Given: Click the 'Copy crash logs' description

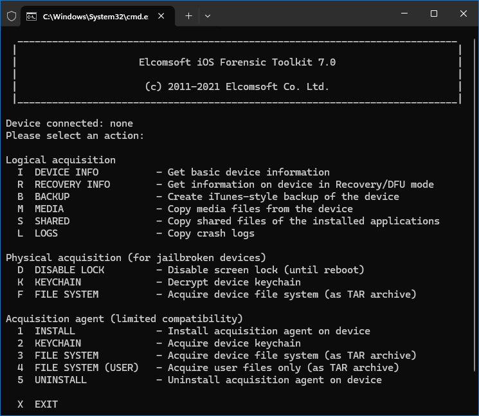Looking at the screenshot, I should [x=211, y=233].
